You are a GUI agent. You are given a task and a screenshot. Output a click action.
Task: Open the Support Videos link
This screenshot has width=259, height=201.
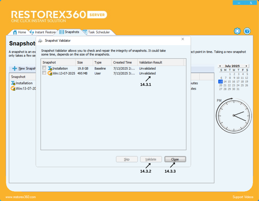pos(243,197)
